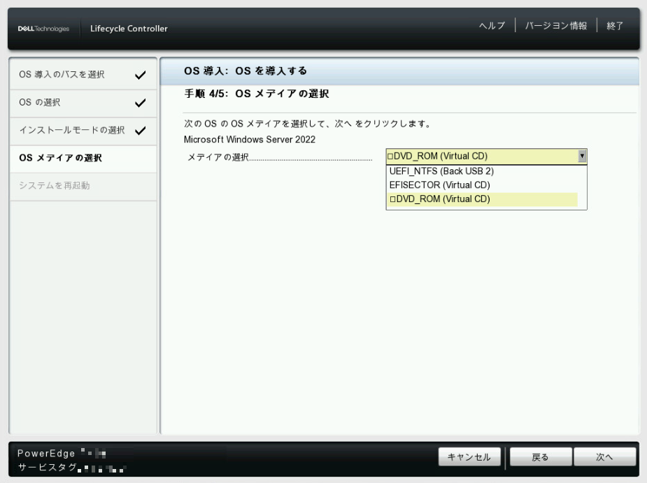This screenshot has width=647, height=483.
Task: Choose UEFI_NTFS (Back USB 2) option
Action: click(483, 171)
